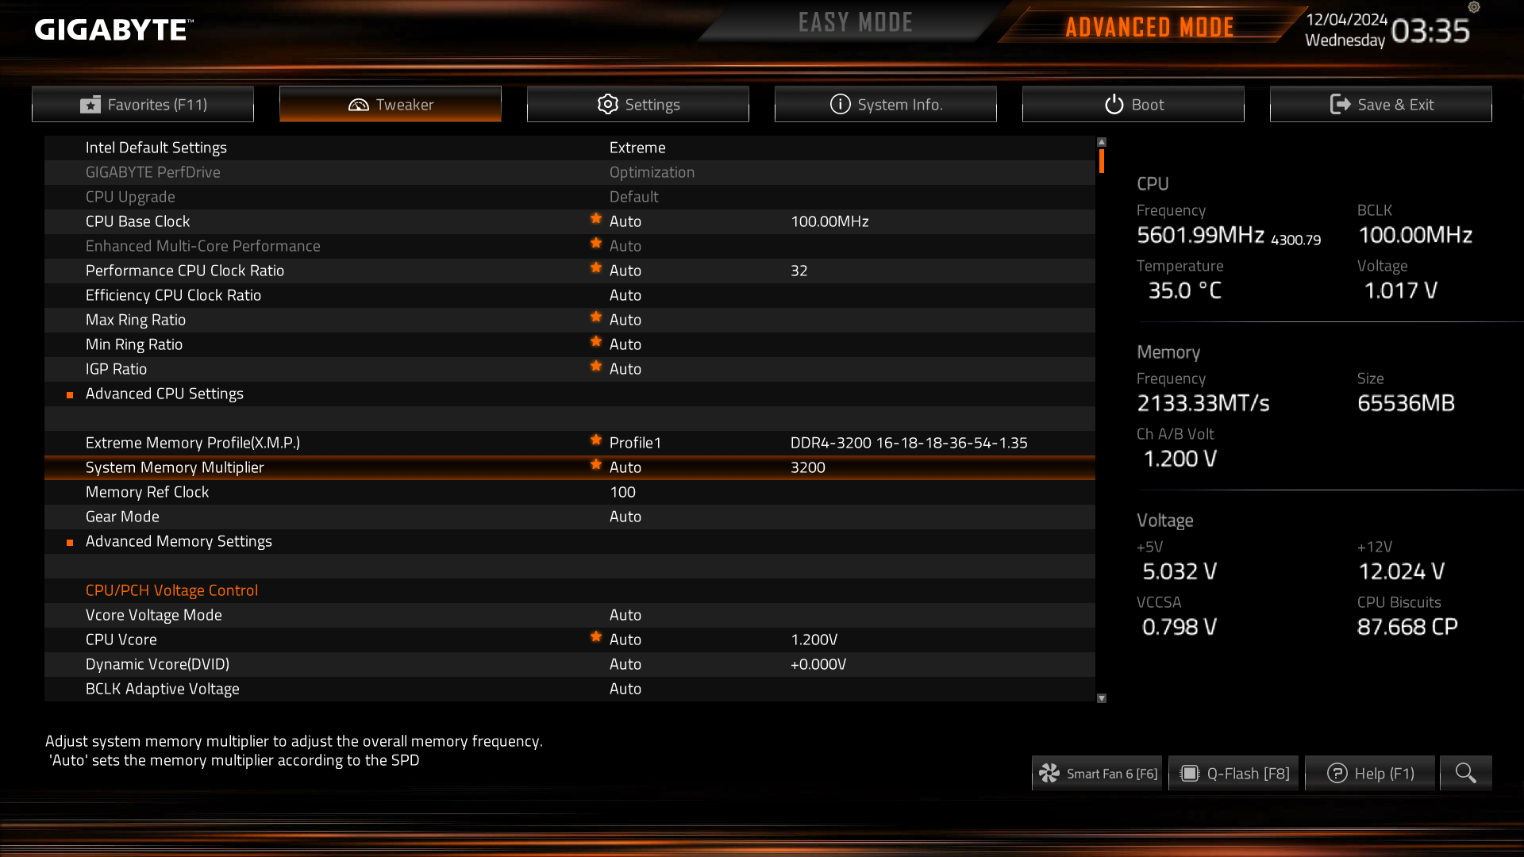This screenshot has height=857, width=1524.
Task: Toggle favorite star on Min Ring Ratio
Action: tap(596, 342)
